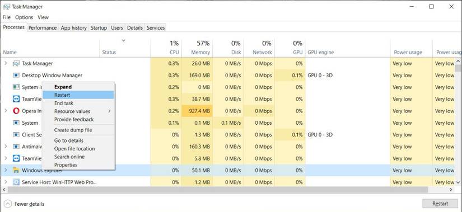This screenshot has width=462, height=212.
Task: Click the TeamViewer icon at 5.8 MB
Action: coord(16,158)
